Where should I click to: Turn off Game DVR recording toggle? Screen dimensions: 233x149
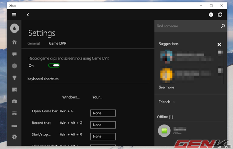54,66
